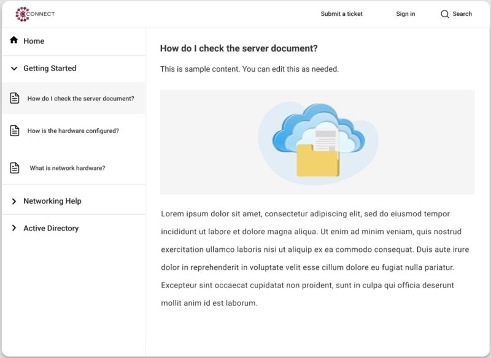Click the Sign in link

click(405, 13)
